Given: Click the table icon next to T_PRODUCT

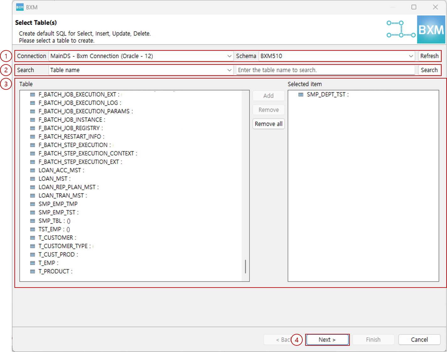Looking at the screenshot, I should click(x=33, y=271).
